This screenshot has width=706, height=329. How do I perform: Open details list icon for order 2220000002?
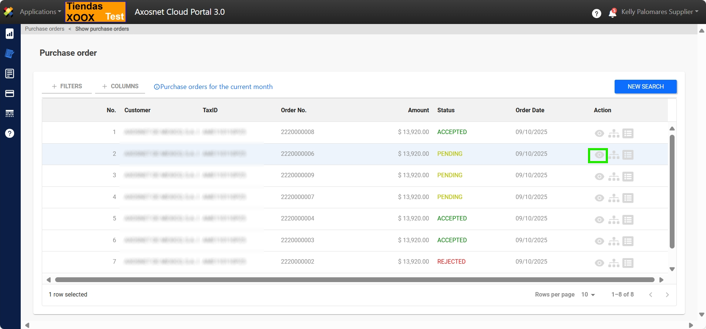pos(628,263)
